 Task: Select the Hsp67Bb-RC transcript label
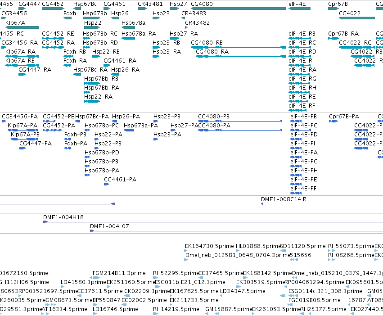(100, 33)
